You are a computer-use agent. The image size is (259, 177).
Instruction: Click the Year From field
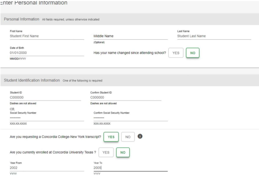pos(47,168)
